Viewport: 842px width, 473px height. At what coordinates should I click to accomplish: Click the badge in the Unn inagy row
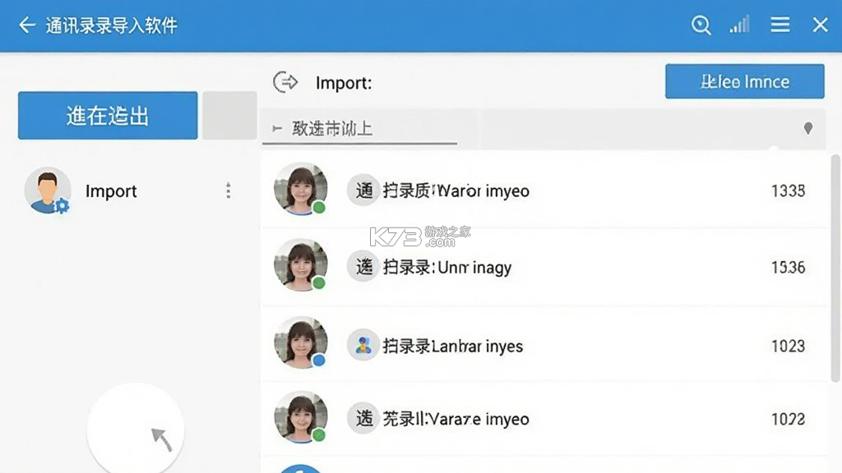coord(363,266)
